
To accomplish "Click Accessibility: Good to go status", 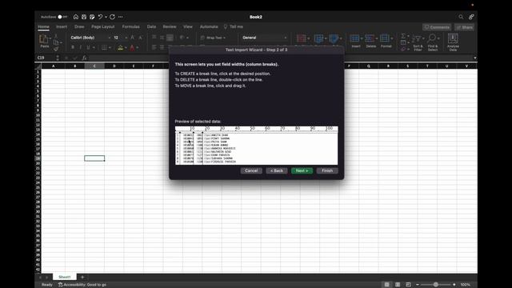I will pos(82,285).
